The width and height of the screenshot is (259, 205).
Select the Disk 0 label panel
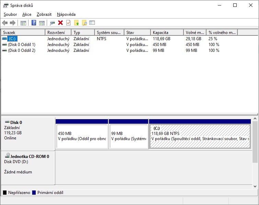tap(28, 134)
